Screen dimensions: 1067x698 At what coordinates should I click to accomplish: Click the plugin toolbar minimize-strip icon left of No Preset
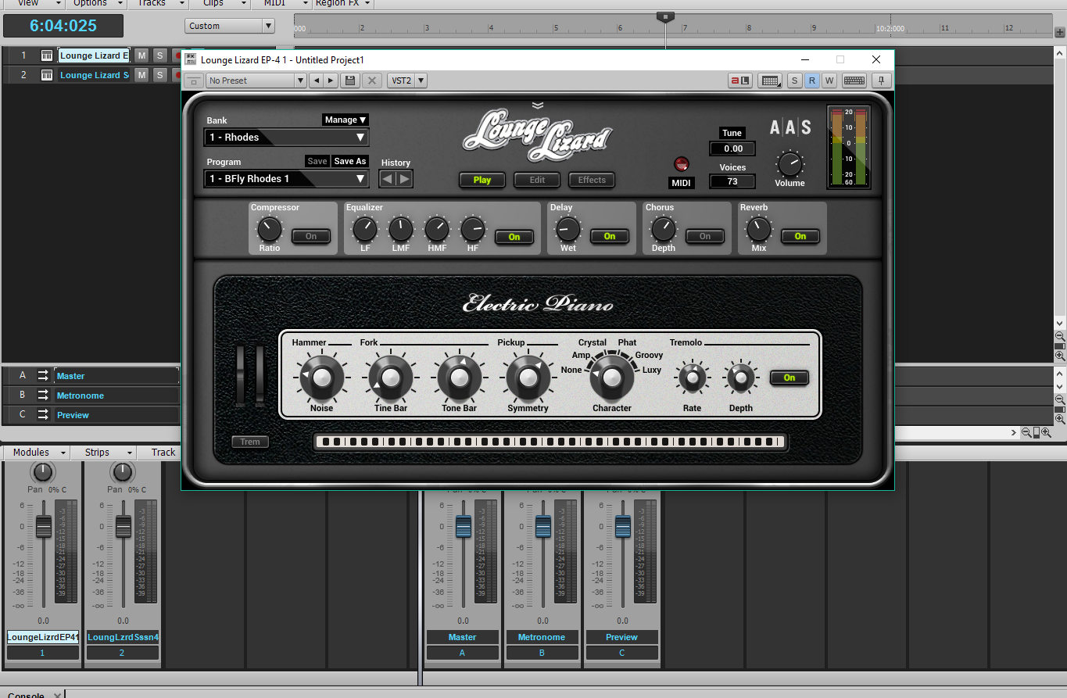point(195,81)
